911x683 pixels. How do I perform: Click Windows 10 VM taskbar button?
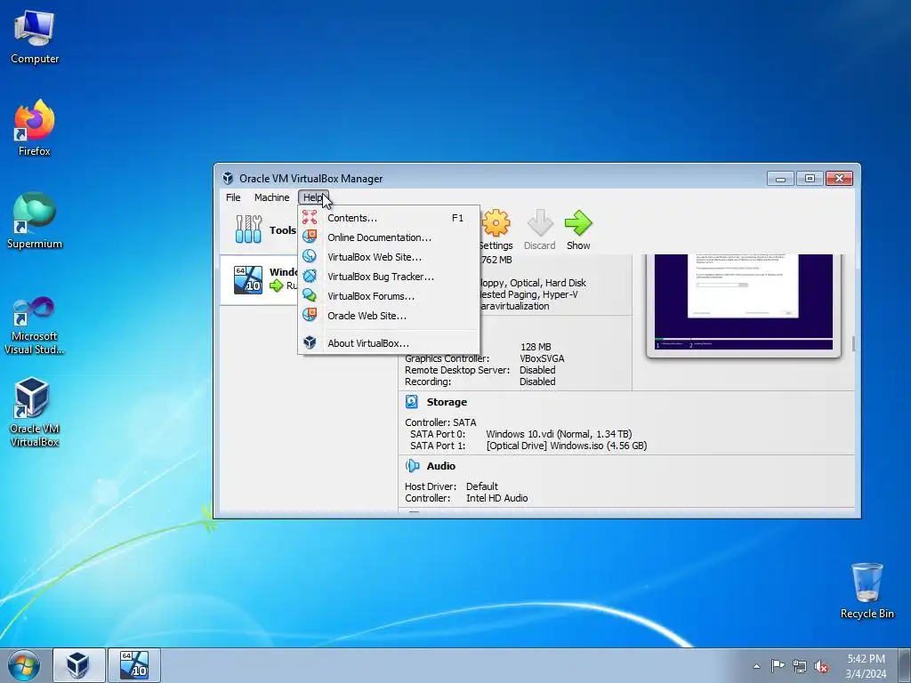(134, 665)
